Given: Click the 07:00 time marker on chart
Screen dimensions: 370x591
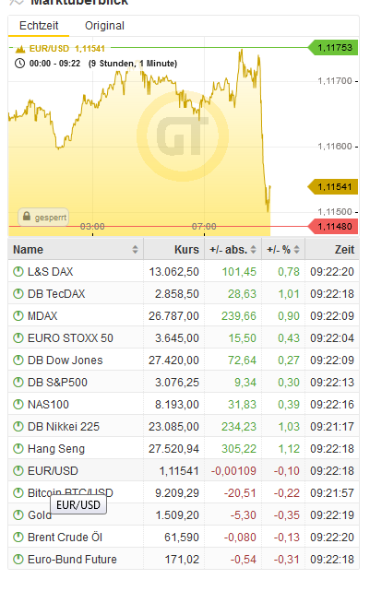Looking at the screenshot, I should pos(204,227).
